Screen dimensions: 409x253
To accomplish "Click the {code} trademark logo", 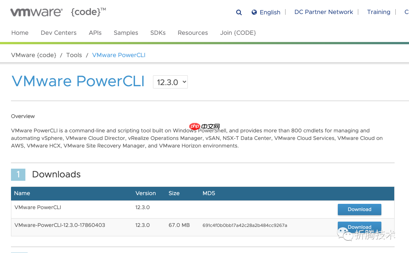I will (87, 12).
